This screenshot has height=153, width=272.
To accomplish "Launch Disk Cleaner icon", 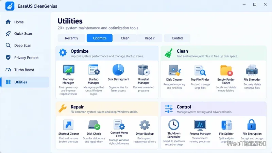I will tap(174, 70).
